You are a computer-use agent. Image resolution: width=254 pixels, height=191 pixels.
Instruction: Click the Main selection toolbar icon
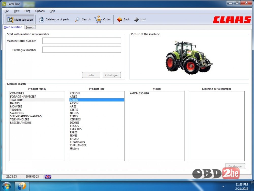(10, 20)
